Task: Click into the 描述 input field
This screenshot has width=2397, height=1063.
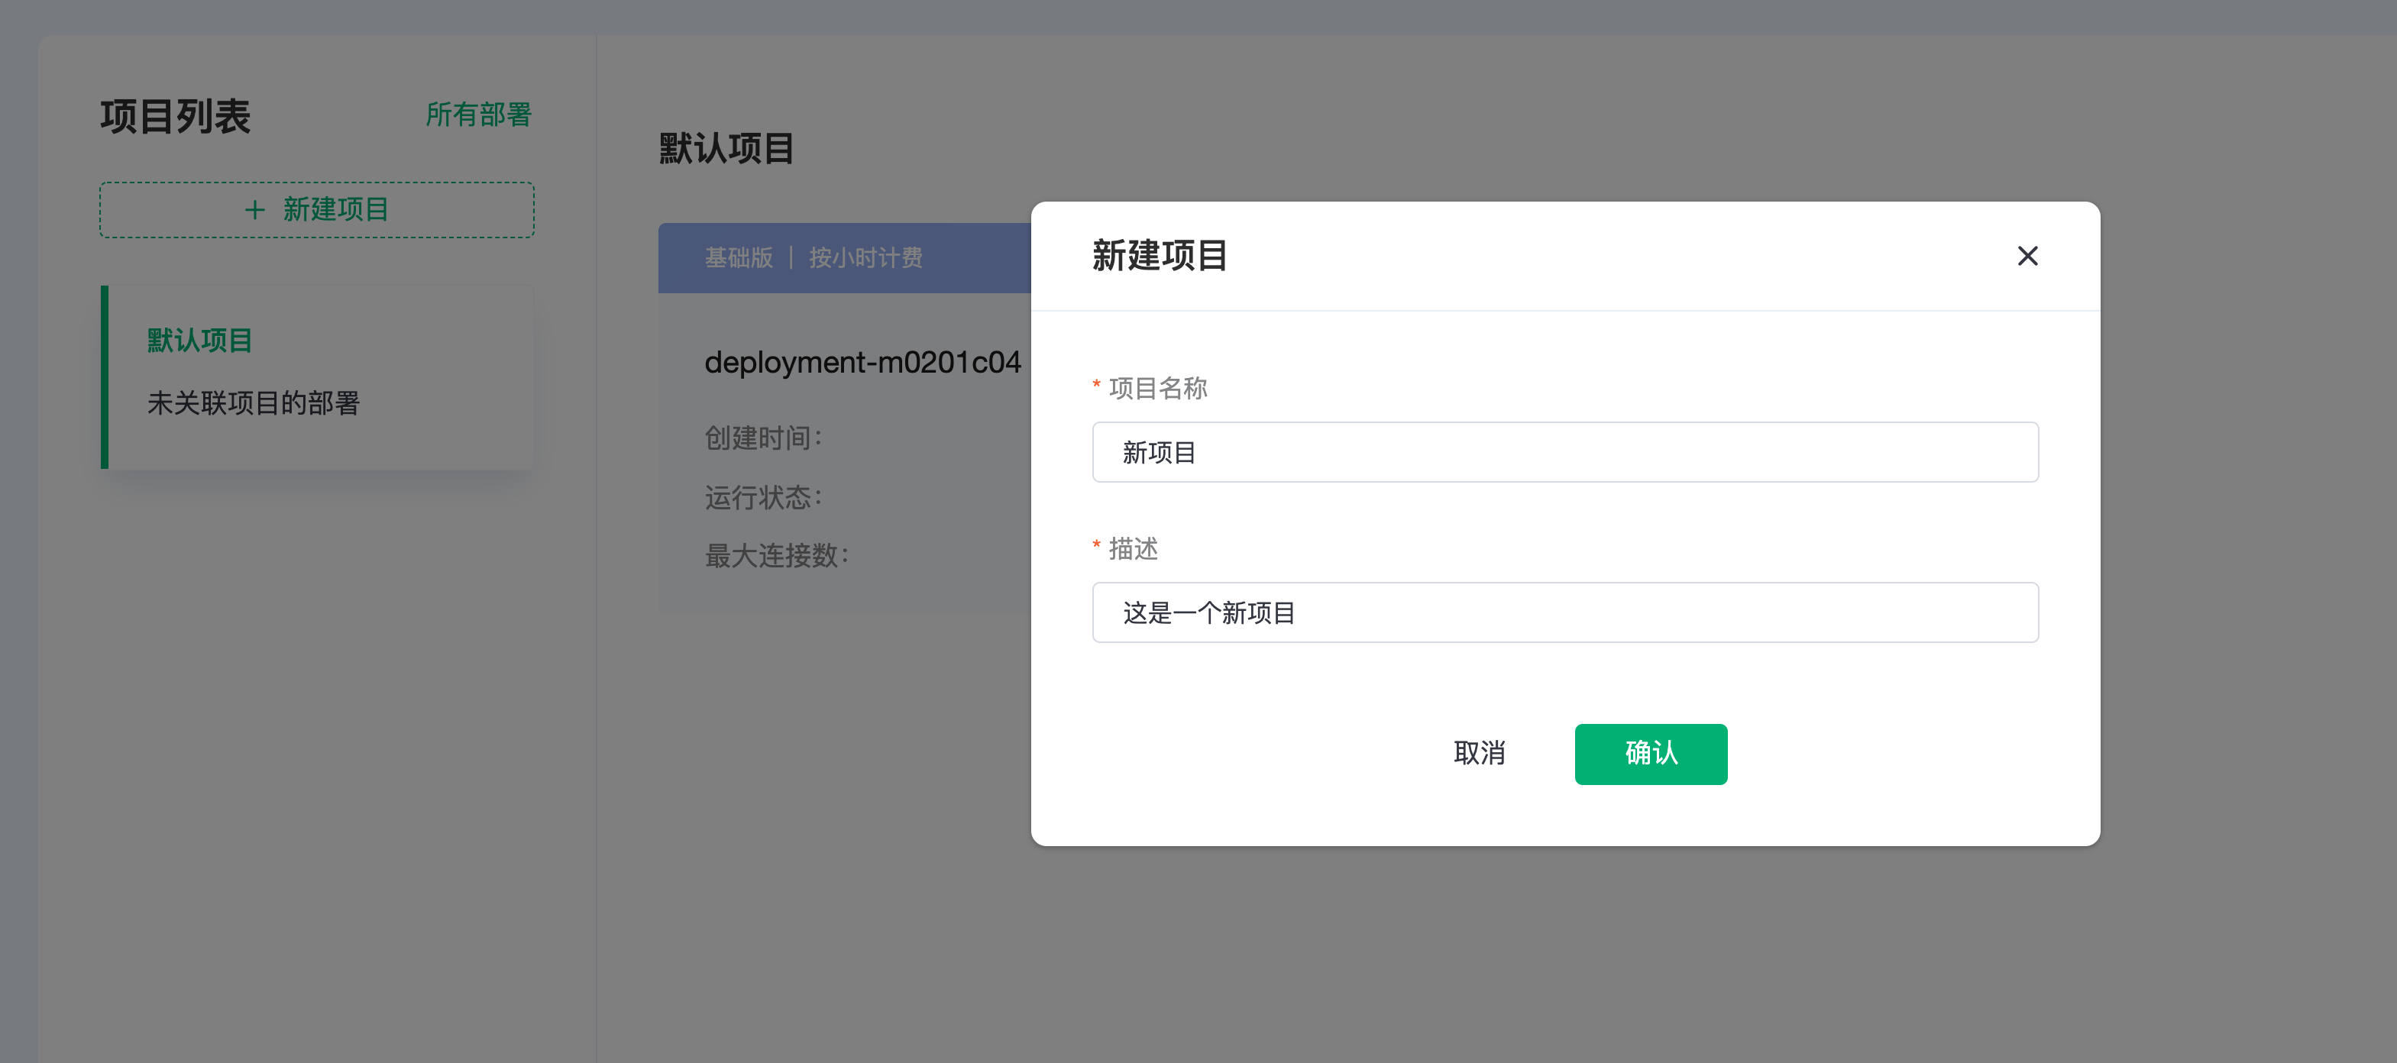Action: coord(1564,612)
